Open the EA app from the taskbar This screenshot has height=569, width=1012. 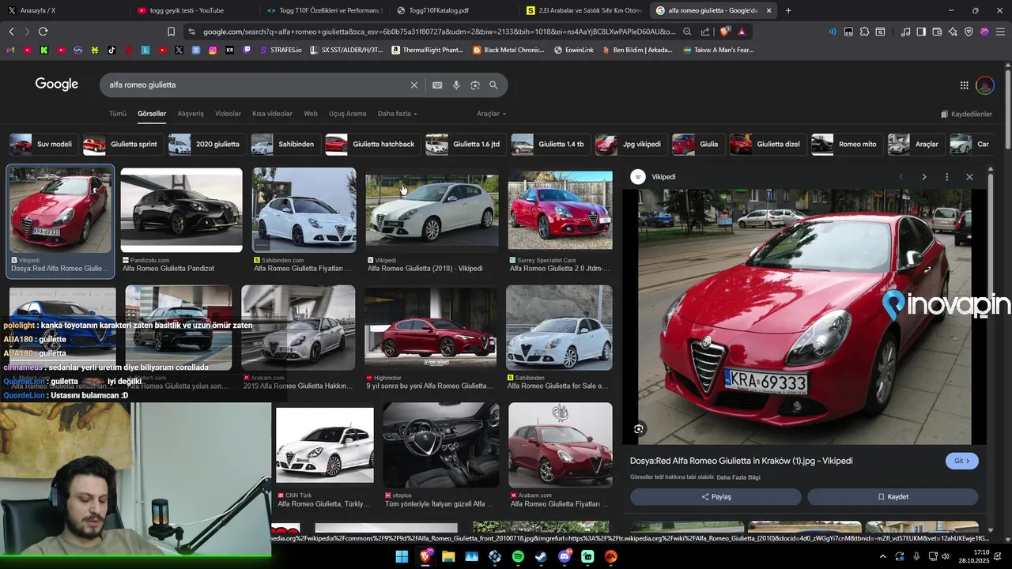point(611,556)
